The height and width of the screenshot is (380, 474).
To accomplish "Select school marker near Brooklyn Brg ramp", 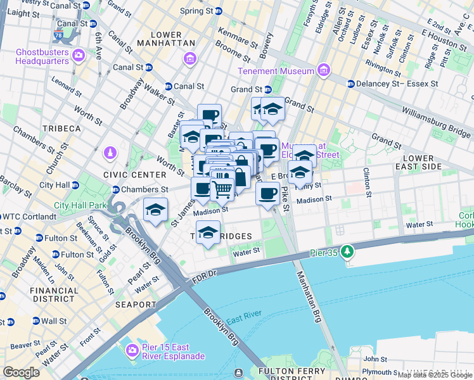I will (155, 211).
